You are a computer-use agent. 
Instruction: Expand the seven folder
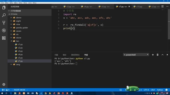[11, 31]
